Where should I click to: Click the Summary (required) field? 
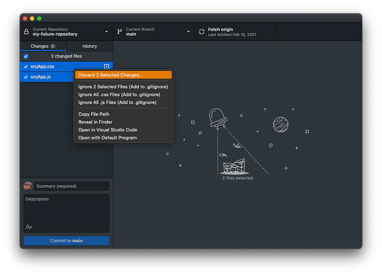[72, 186]
